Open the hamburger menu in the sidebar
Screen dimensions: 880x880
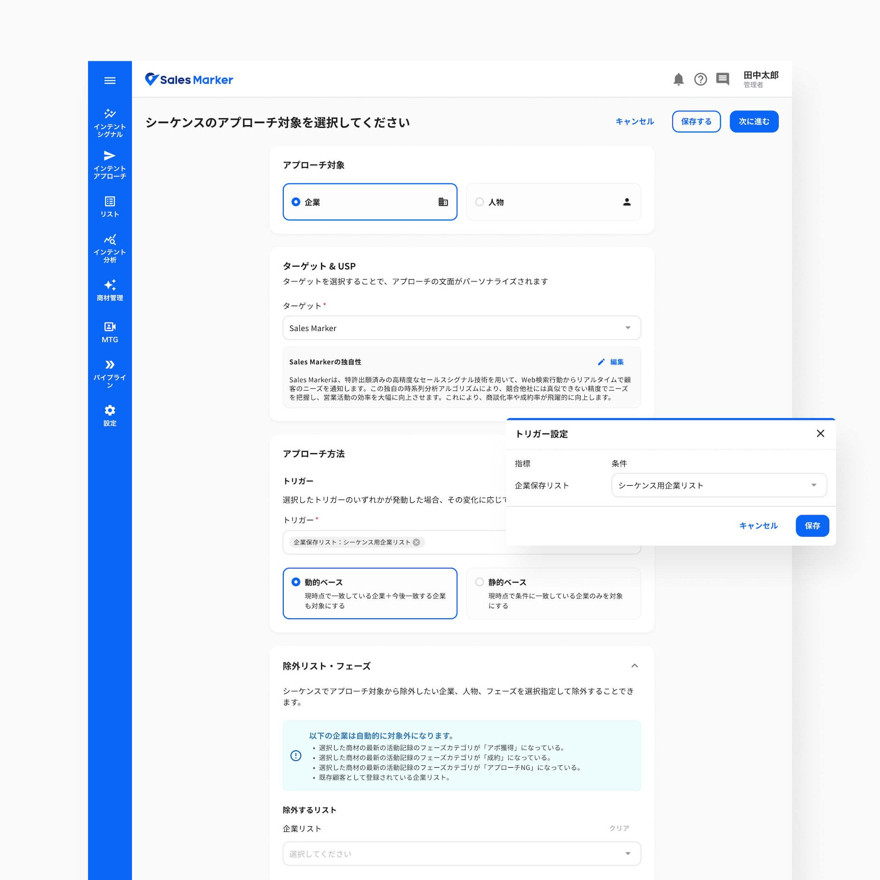point(110,81)
